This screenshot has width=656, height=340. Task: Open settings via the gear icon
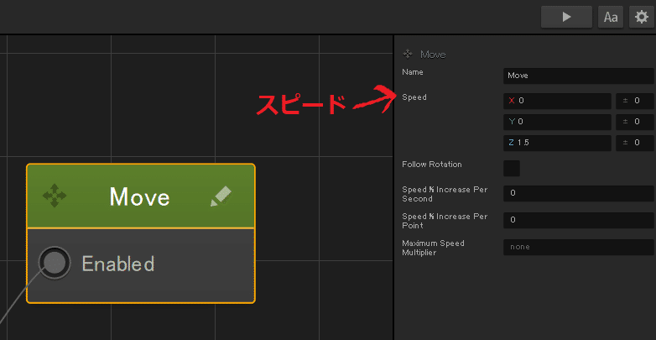click(x=640, y=17)
